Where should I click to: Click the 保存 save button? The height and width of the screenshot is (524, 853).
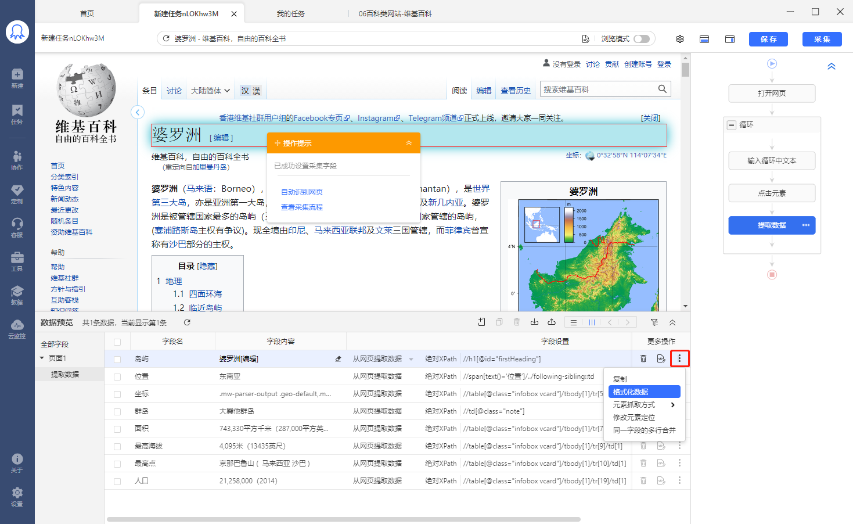[x=768, y=39]
